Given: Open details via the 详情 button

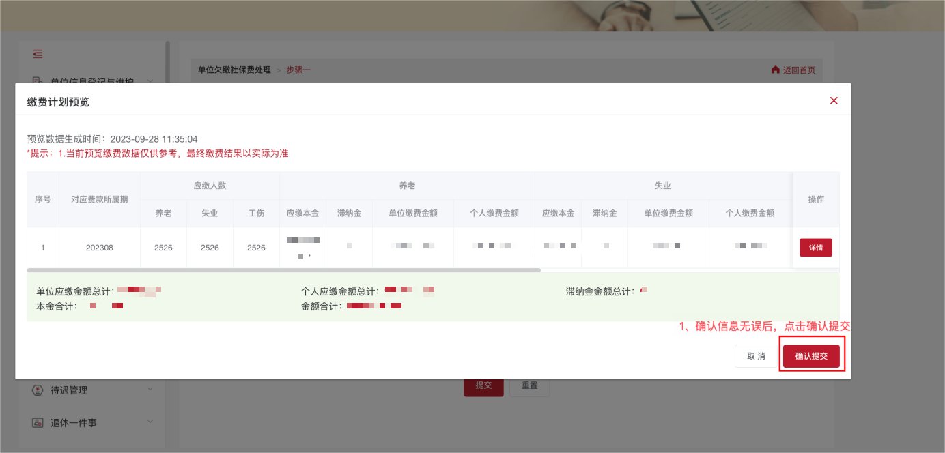Looking at the screenshot, I should 815,247.
